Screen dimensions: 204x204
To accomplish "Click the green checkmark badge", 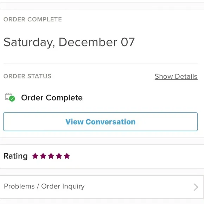I will coord(12,98).
